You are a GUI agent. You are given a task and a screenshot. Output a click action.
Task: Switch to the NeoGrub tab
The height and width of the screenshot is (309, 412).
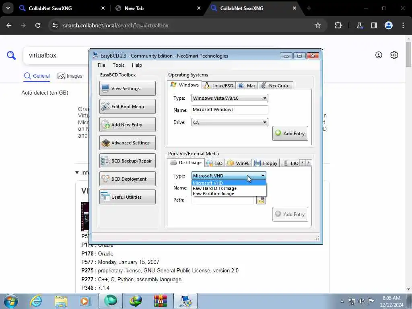(275, 86)
